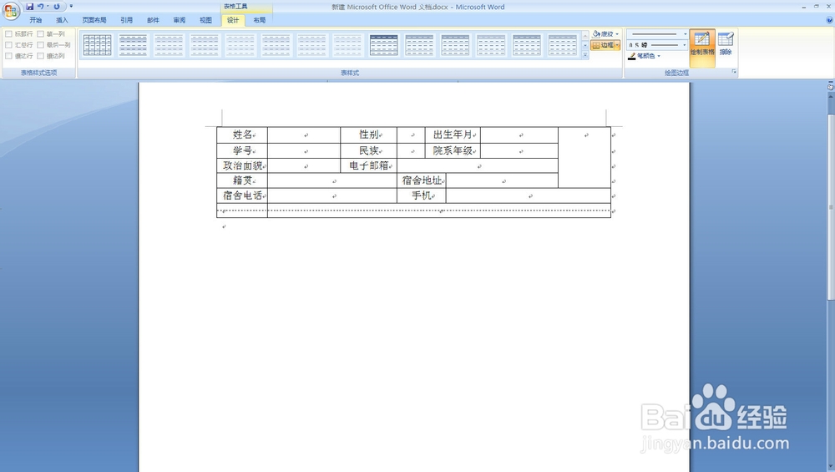Move table styles gallery to the next row
The width and height of the screenshot is (835, 472).
tap(585, 45)
